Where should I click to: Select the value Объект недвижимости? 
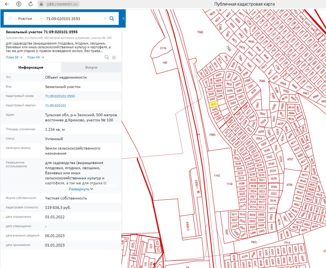(x=66, y=77)
